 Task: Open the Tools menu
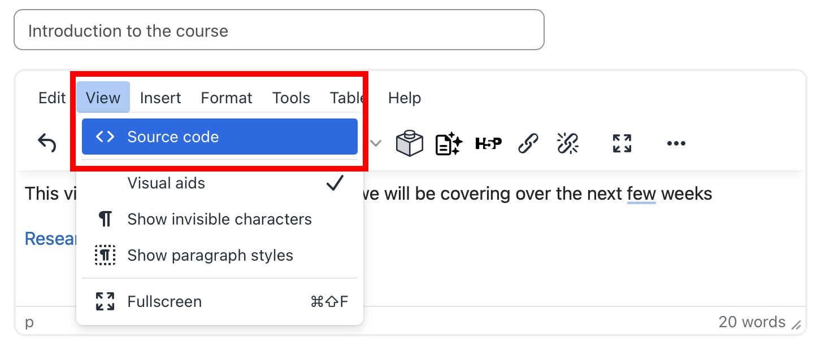point(291,98)
